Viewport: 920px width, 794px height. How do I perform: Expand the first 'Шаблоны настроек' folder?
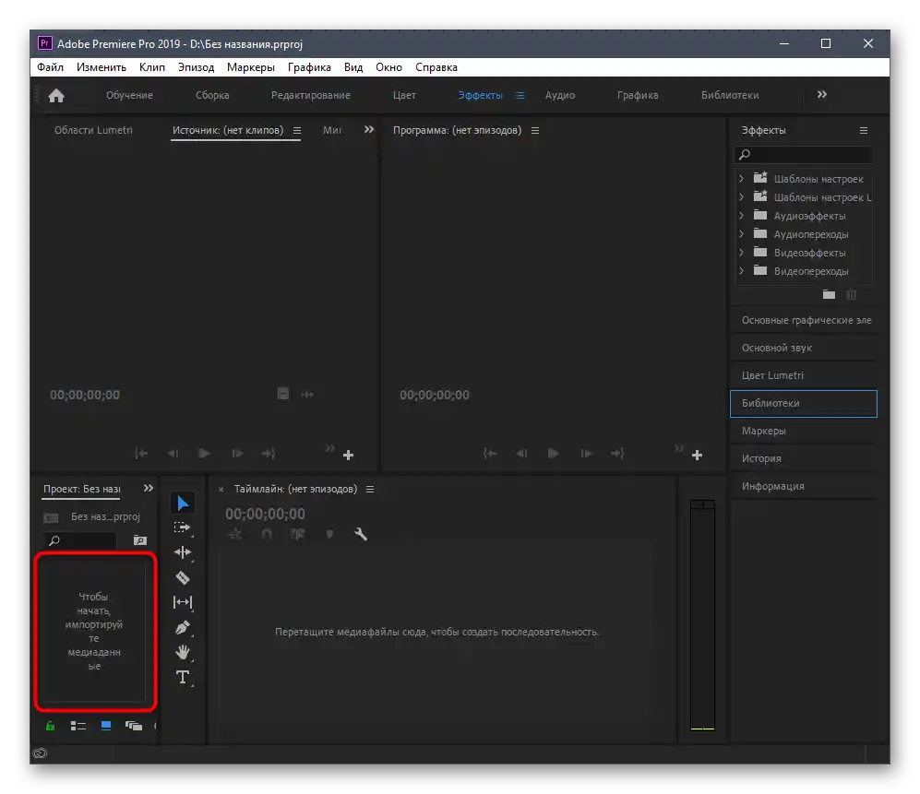[741, 178]
